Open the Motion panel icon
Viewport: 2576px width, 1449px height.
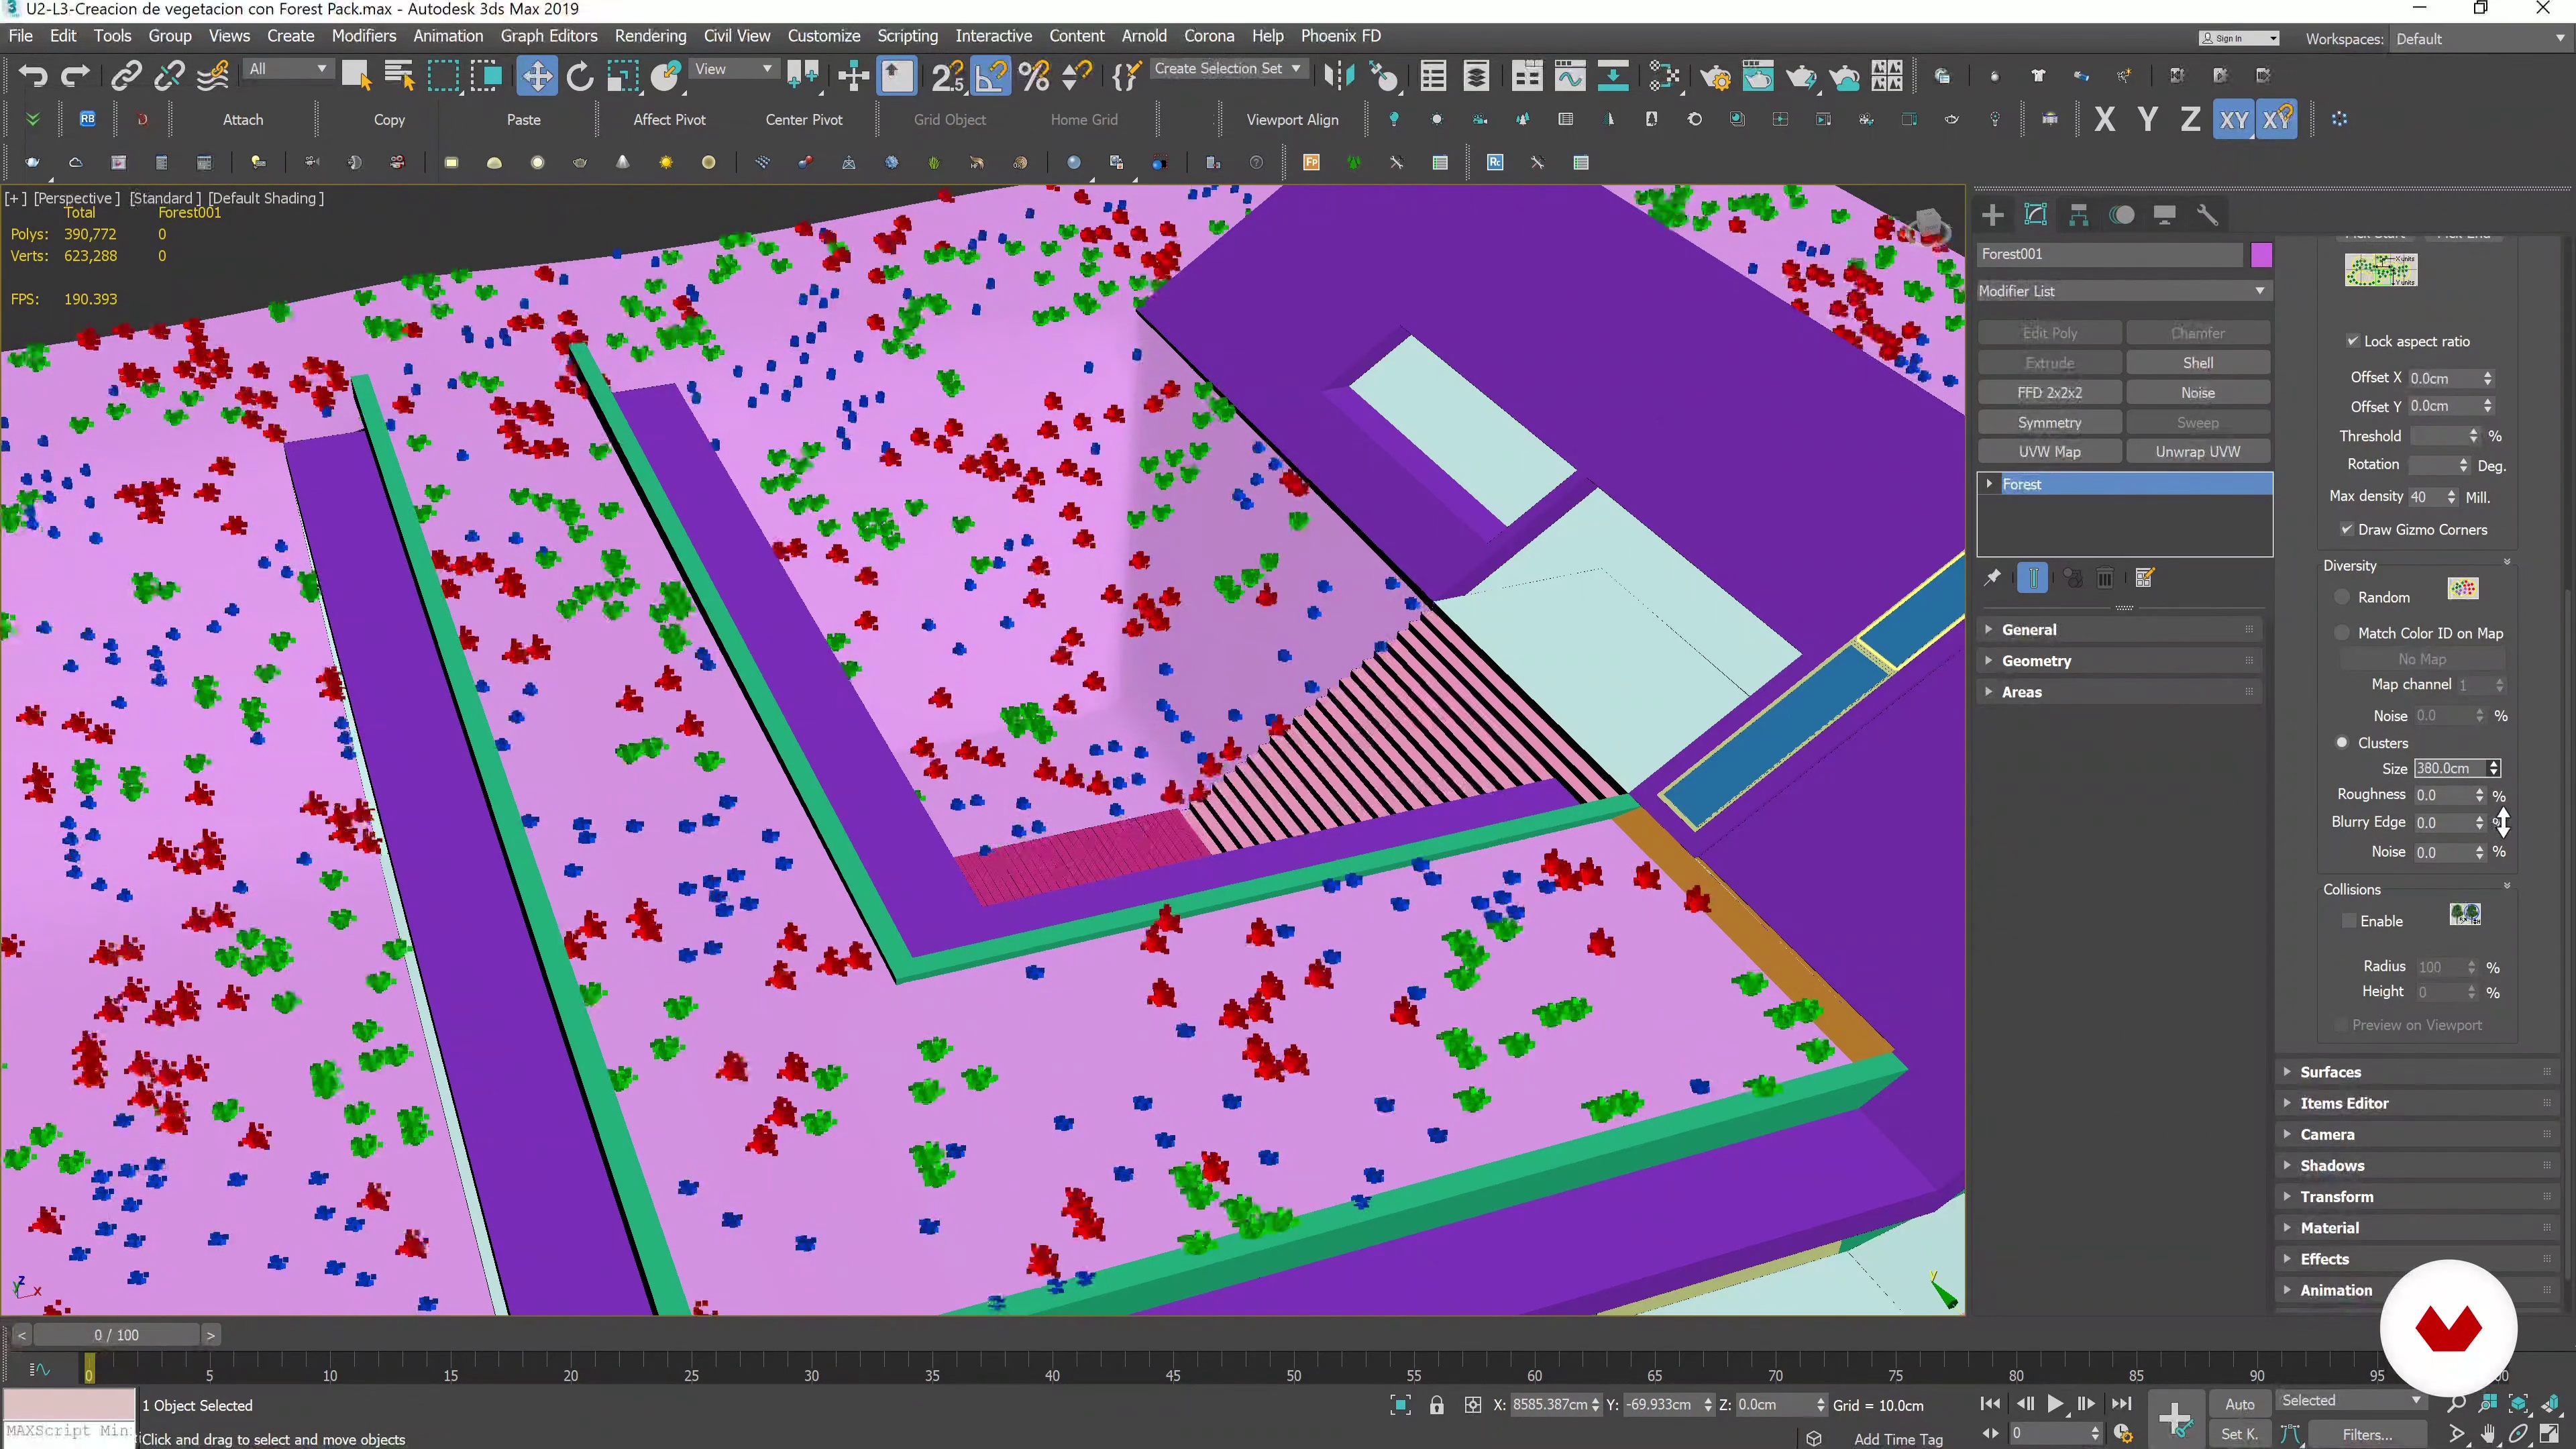2121,215
